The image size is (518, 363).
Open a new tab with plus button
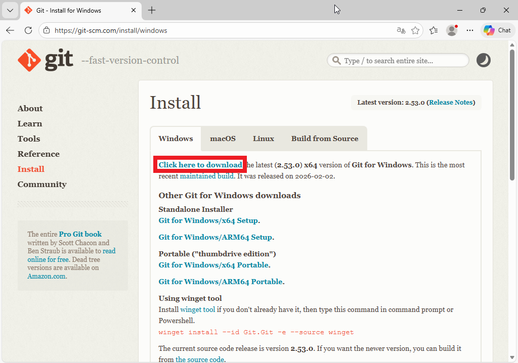[152, 10]
